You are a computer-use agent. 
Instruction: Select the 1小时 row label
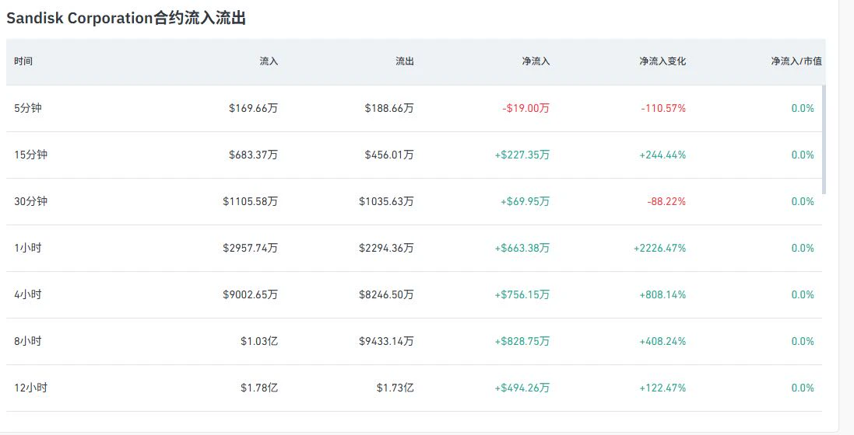pyautogui.click(x=28, y=248)
